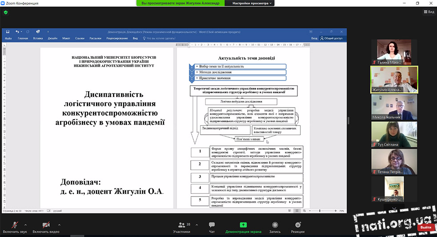Select Тетяна Петрів... participant video
The image size is (437, 237).
click(394, 162)
